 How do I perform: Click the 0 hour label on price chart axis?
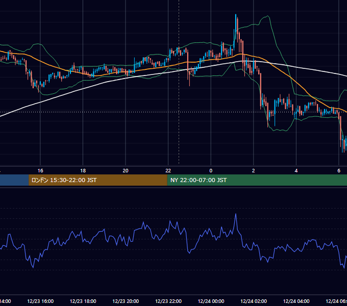tap(211, 171)
